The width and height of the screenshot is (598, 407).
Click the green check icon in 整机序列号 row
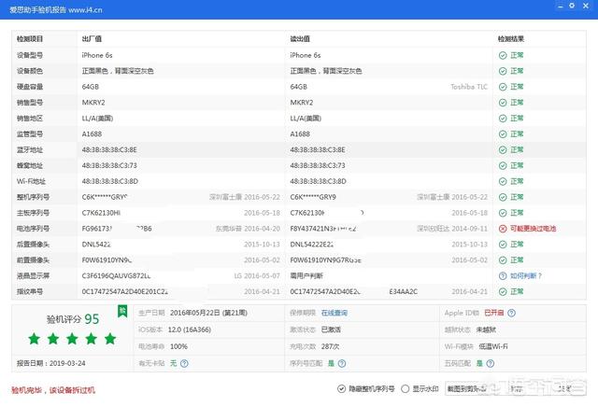[503, 197]
